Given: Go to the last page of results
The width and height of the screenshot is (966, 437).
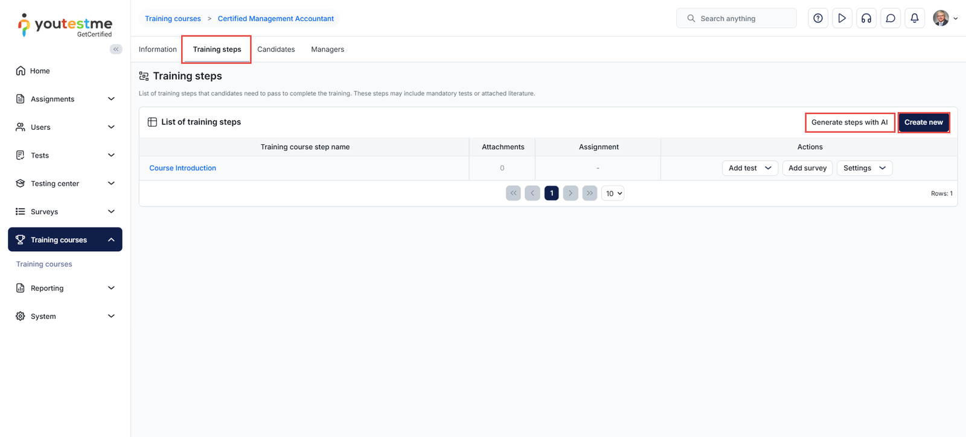Looking at the screenshot, I should coord(589,193).
